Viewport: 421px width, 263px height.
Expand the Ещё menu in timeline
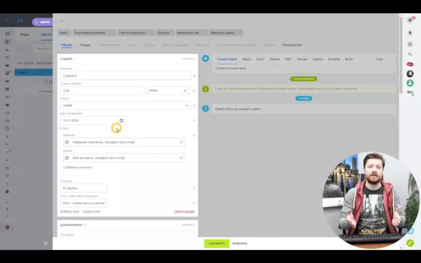(380, 59)
